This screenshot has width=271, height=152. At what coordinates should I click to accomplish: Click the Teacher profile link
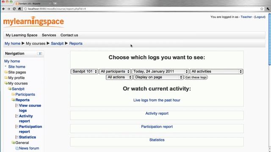246,17
